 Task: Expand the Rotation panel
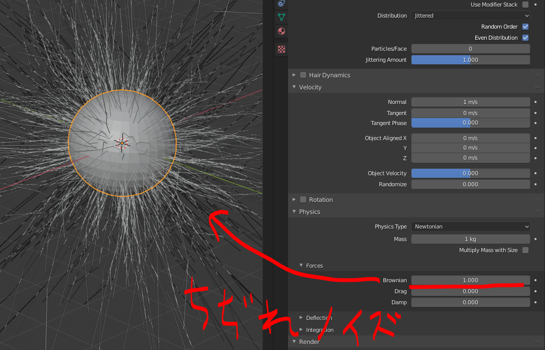point(294,200)
